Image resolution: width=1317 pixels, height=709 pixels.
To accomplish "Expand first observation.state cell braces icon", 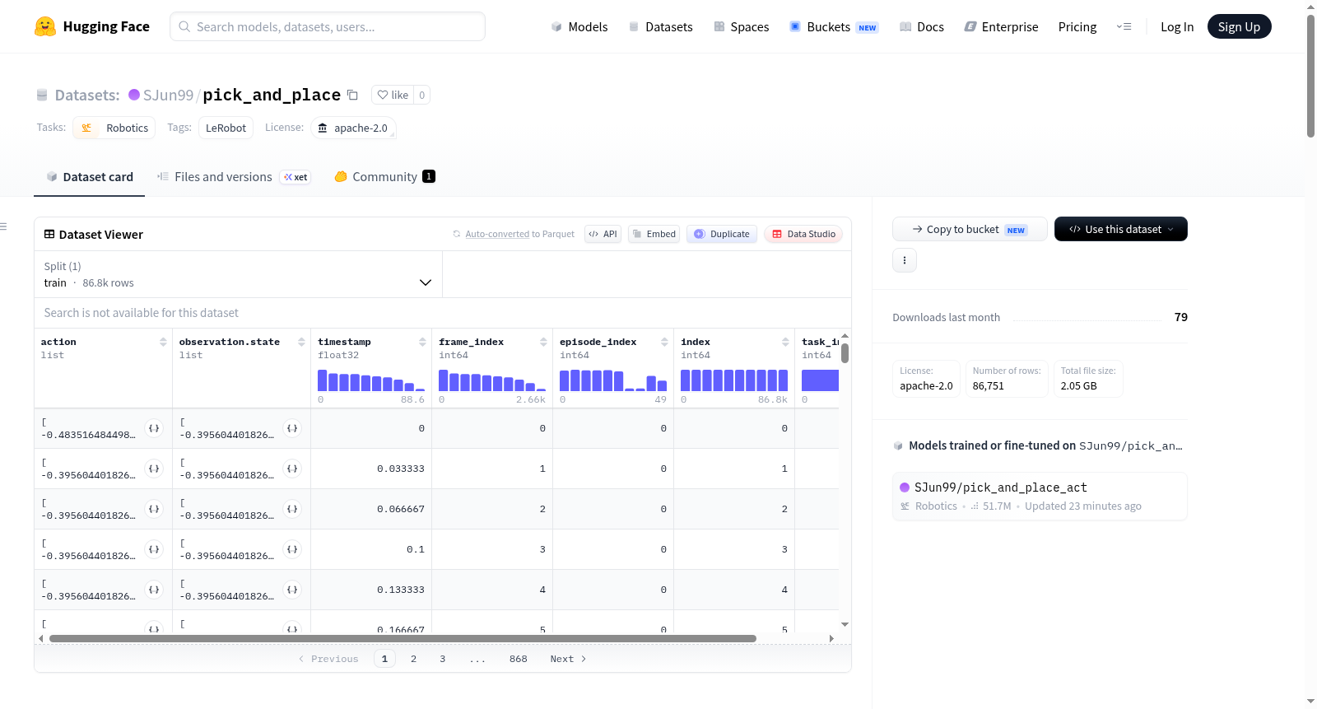I will click(292, 428).
